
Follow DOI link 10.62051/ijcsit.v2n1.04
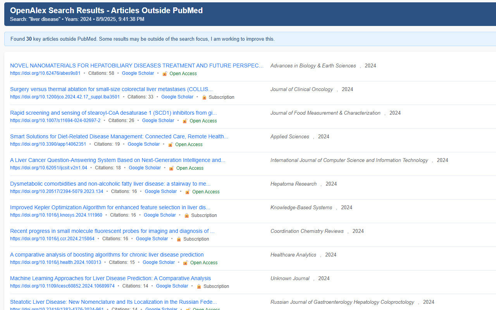click(x=48, y=168)
